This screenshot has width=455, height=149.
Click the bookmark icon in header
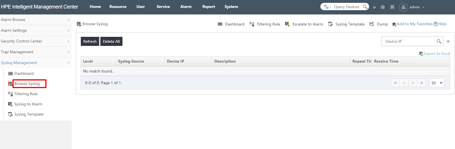coord(392,7)
